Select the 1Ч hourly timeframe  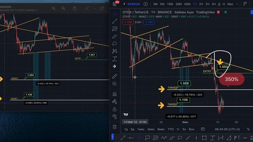coord(195,4)
